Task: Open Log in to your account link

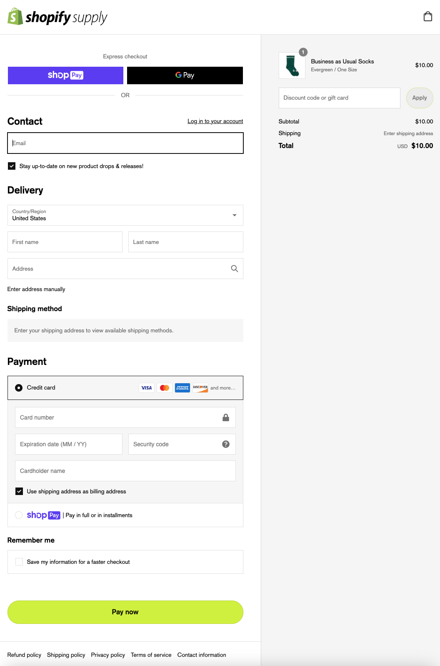Action: point(215,121)
